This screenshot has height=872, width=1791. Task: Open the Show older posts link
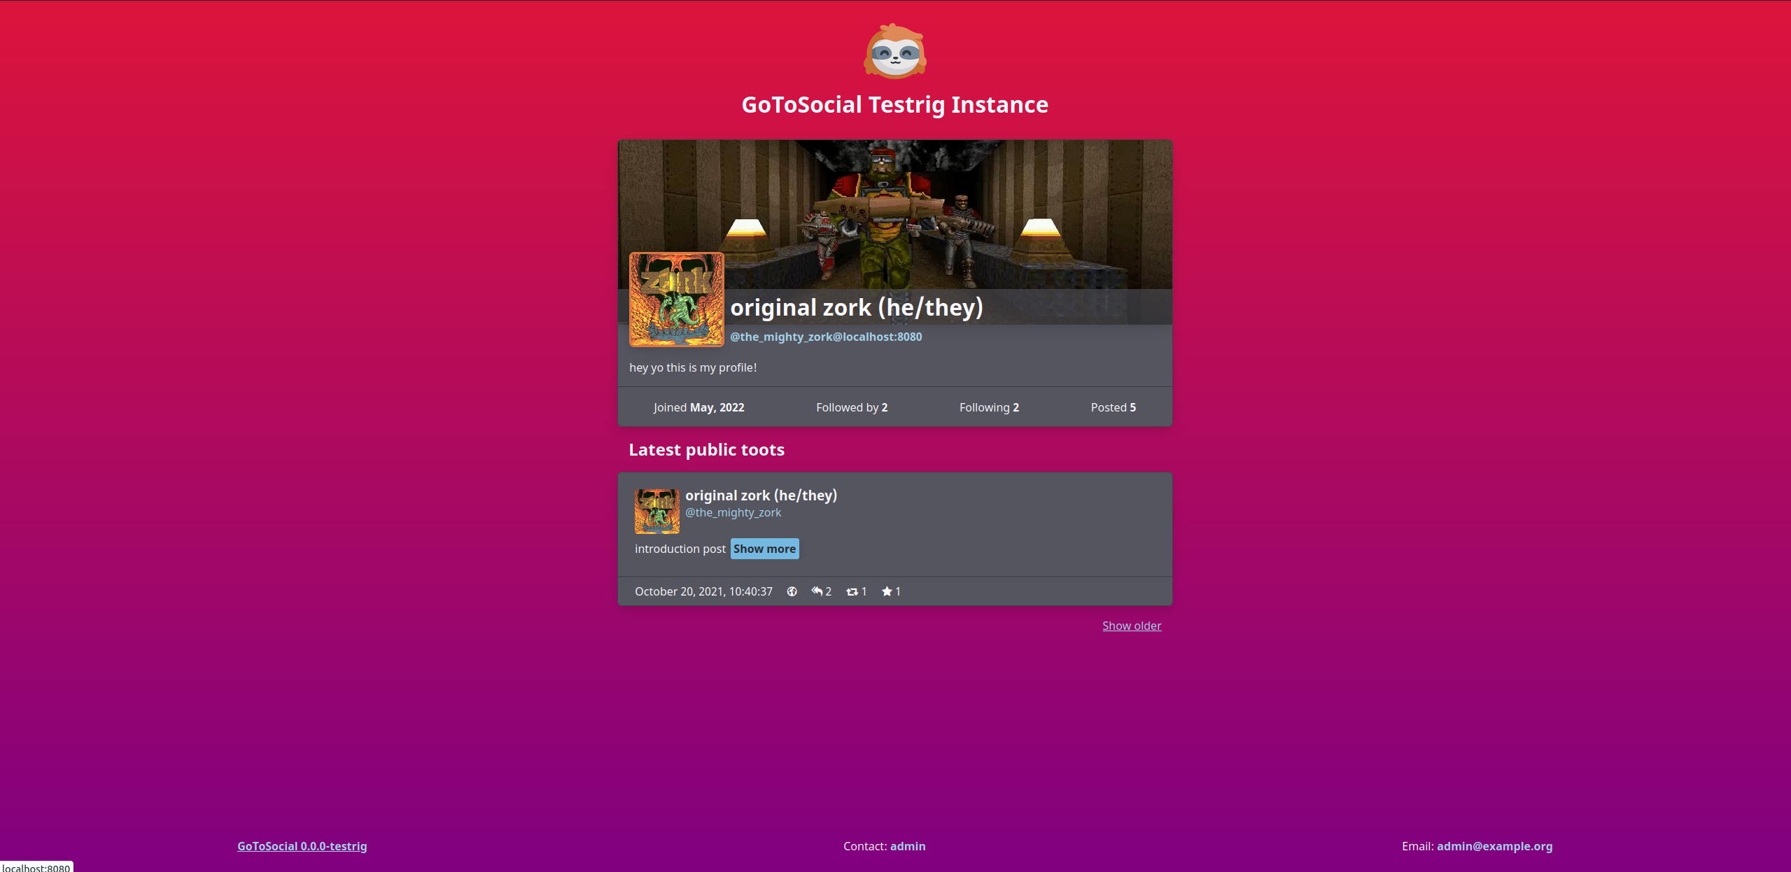tap(1130, 625)
